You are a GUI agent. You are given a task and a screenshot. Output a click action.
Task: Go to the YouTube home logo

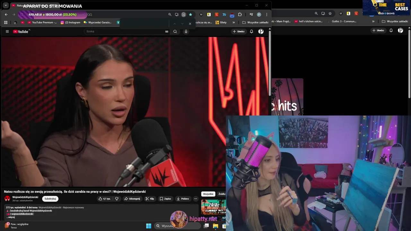coord(21,31)
